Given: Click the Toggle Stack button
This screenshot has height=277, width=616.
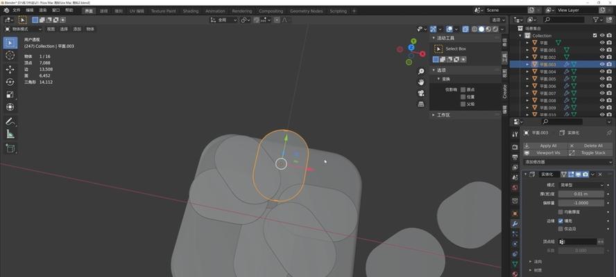Looking at the screenshot, I should click(x=592, y=152).
